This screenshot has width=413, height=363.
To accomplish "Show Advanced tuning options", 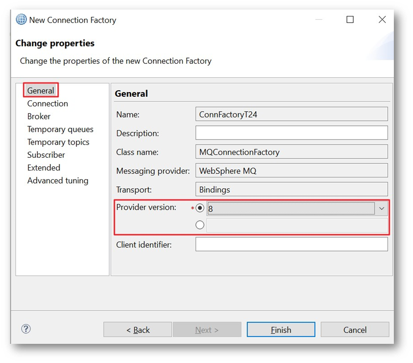I will (58, 181).
